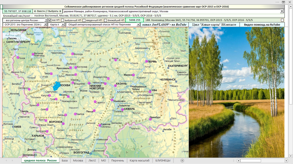Screen dimensions: 293x164
Task: Select the magenta marker at Пермь
Action: pos(146,61)
